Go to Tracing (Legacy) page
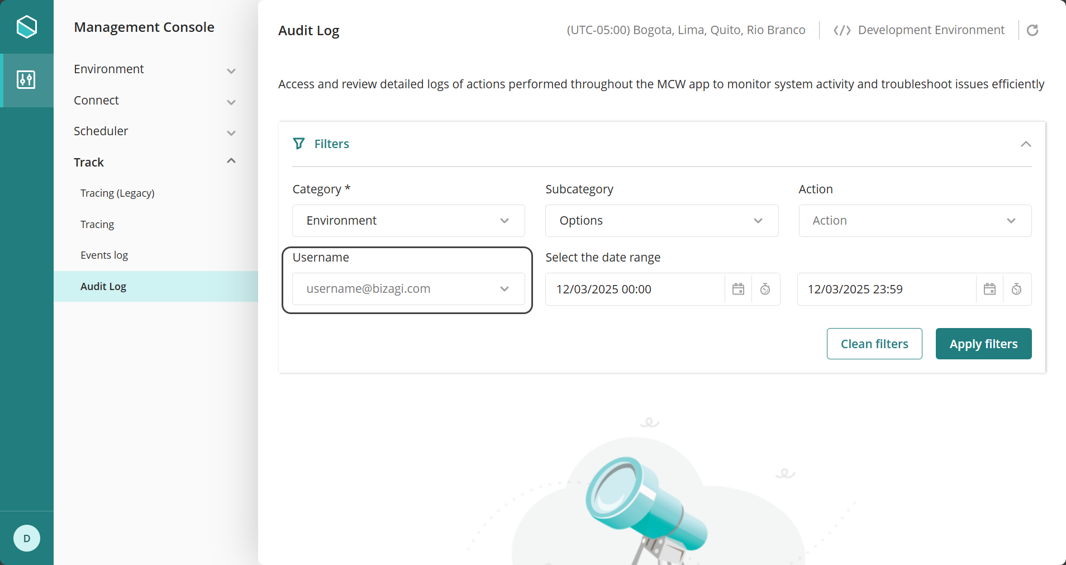This screenshot has width=1066, height=565. (117, 193)
